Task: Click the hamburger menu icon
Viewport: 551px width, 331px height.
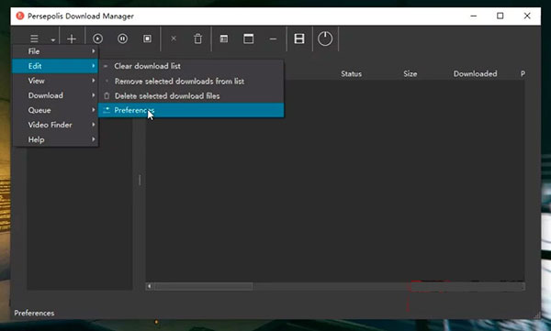Action: [x=34, y=39]
